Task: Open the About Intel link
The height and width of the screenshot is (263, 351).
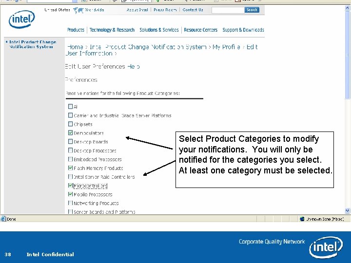Action: [x=137, y=10]
